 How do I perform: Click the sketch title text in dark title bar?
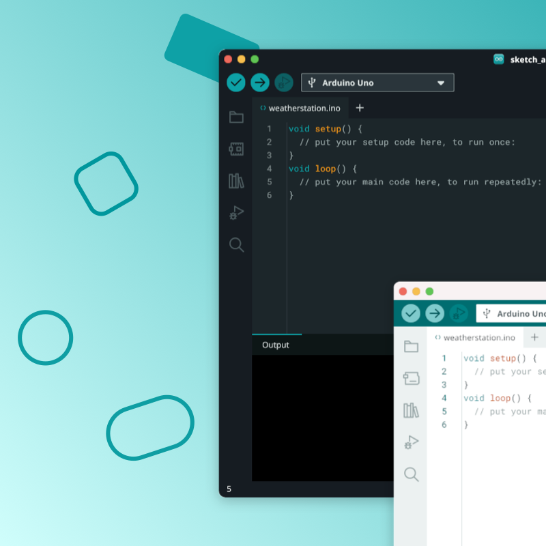point(528,60)
